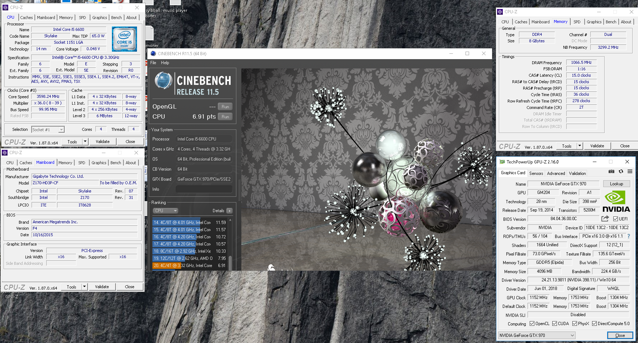Toggle the UEFI checkbox in GPU-Z
This screenshot has height=343, width=638.
pos(615,219)
